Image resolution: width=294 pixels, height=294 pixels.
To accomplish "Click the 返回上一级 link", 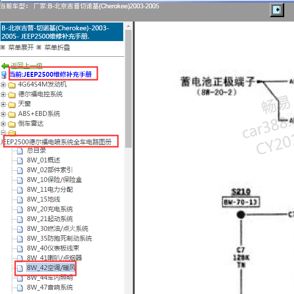I will coord(26,66).
